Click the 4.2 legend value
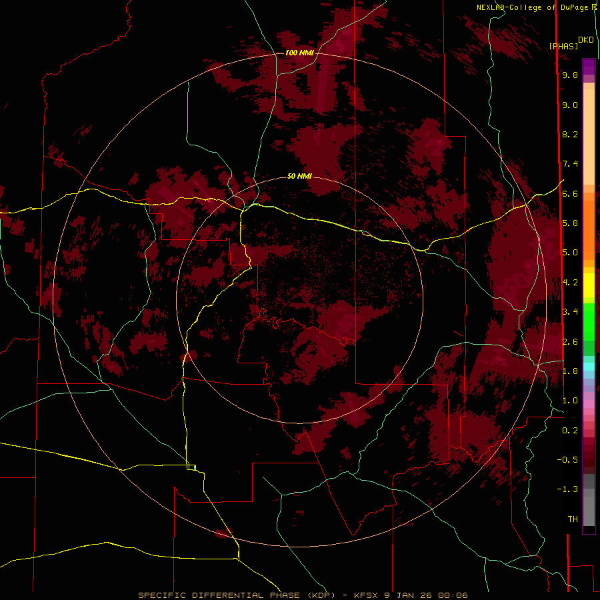Screen dimensions: 600x600 point(570,282)
